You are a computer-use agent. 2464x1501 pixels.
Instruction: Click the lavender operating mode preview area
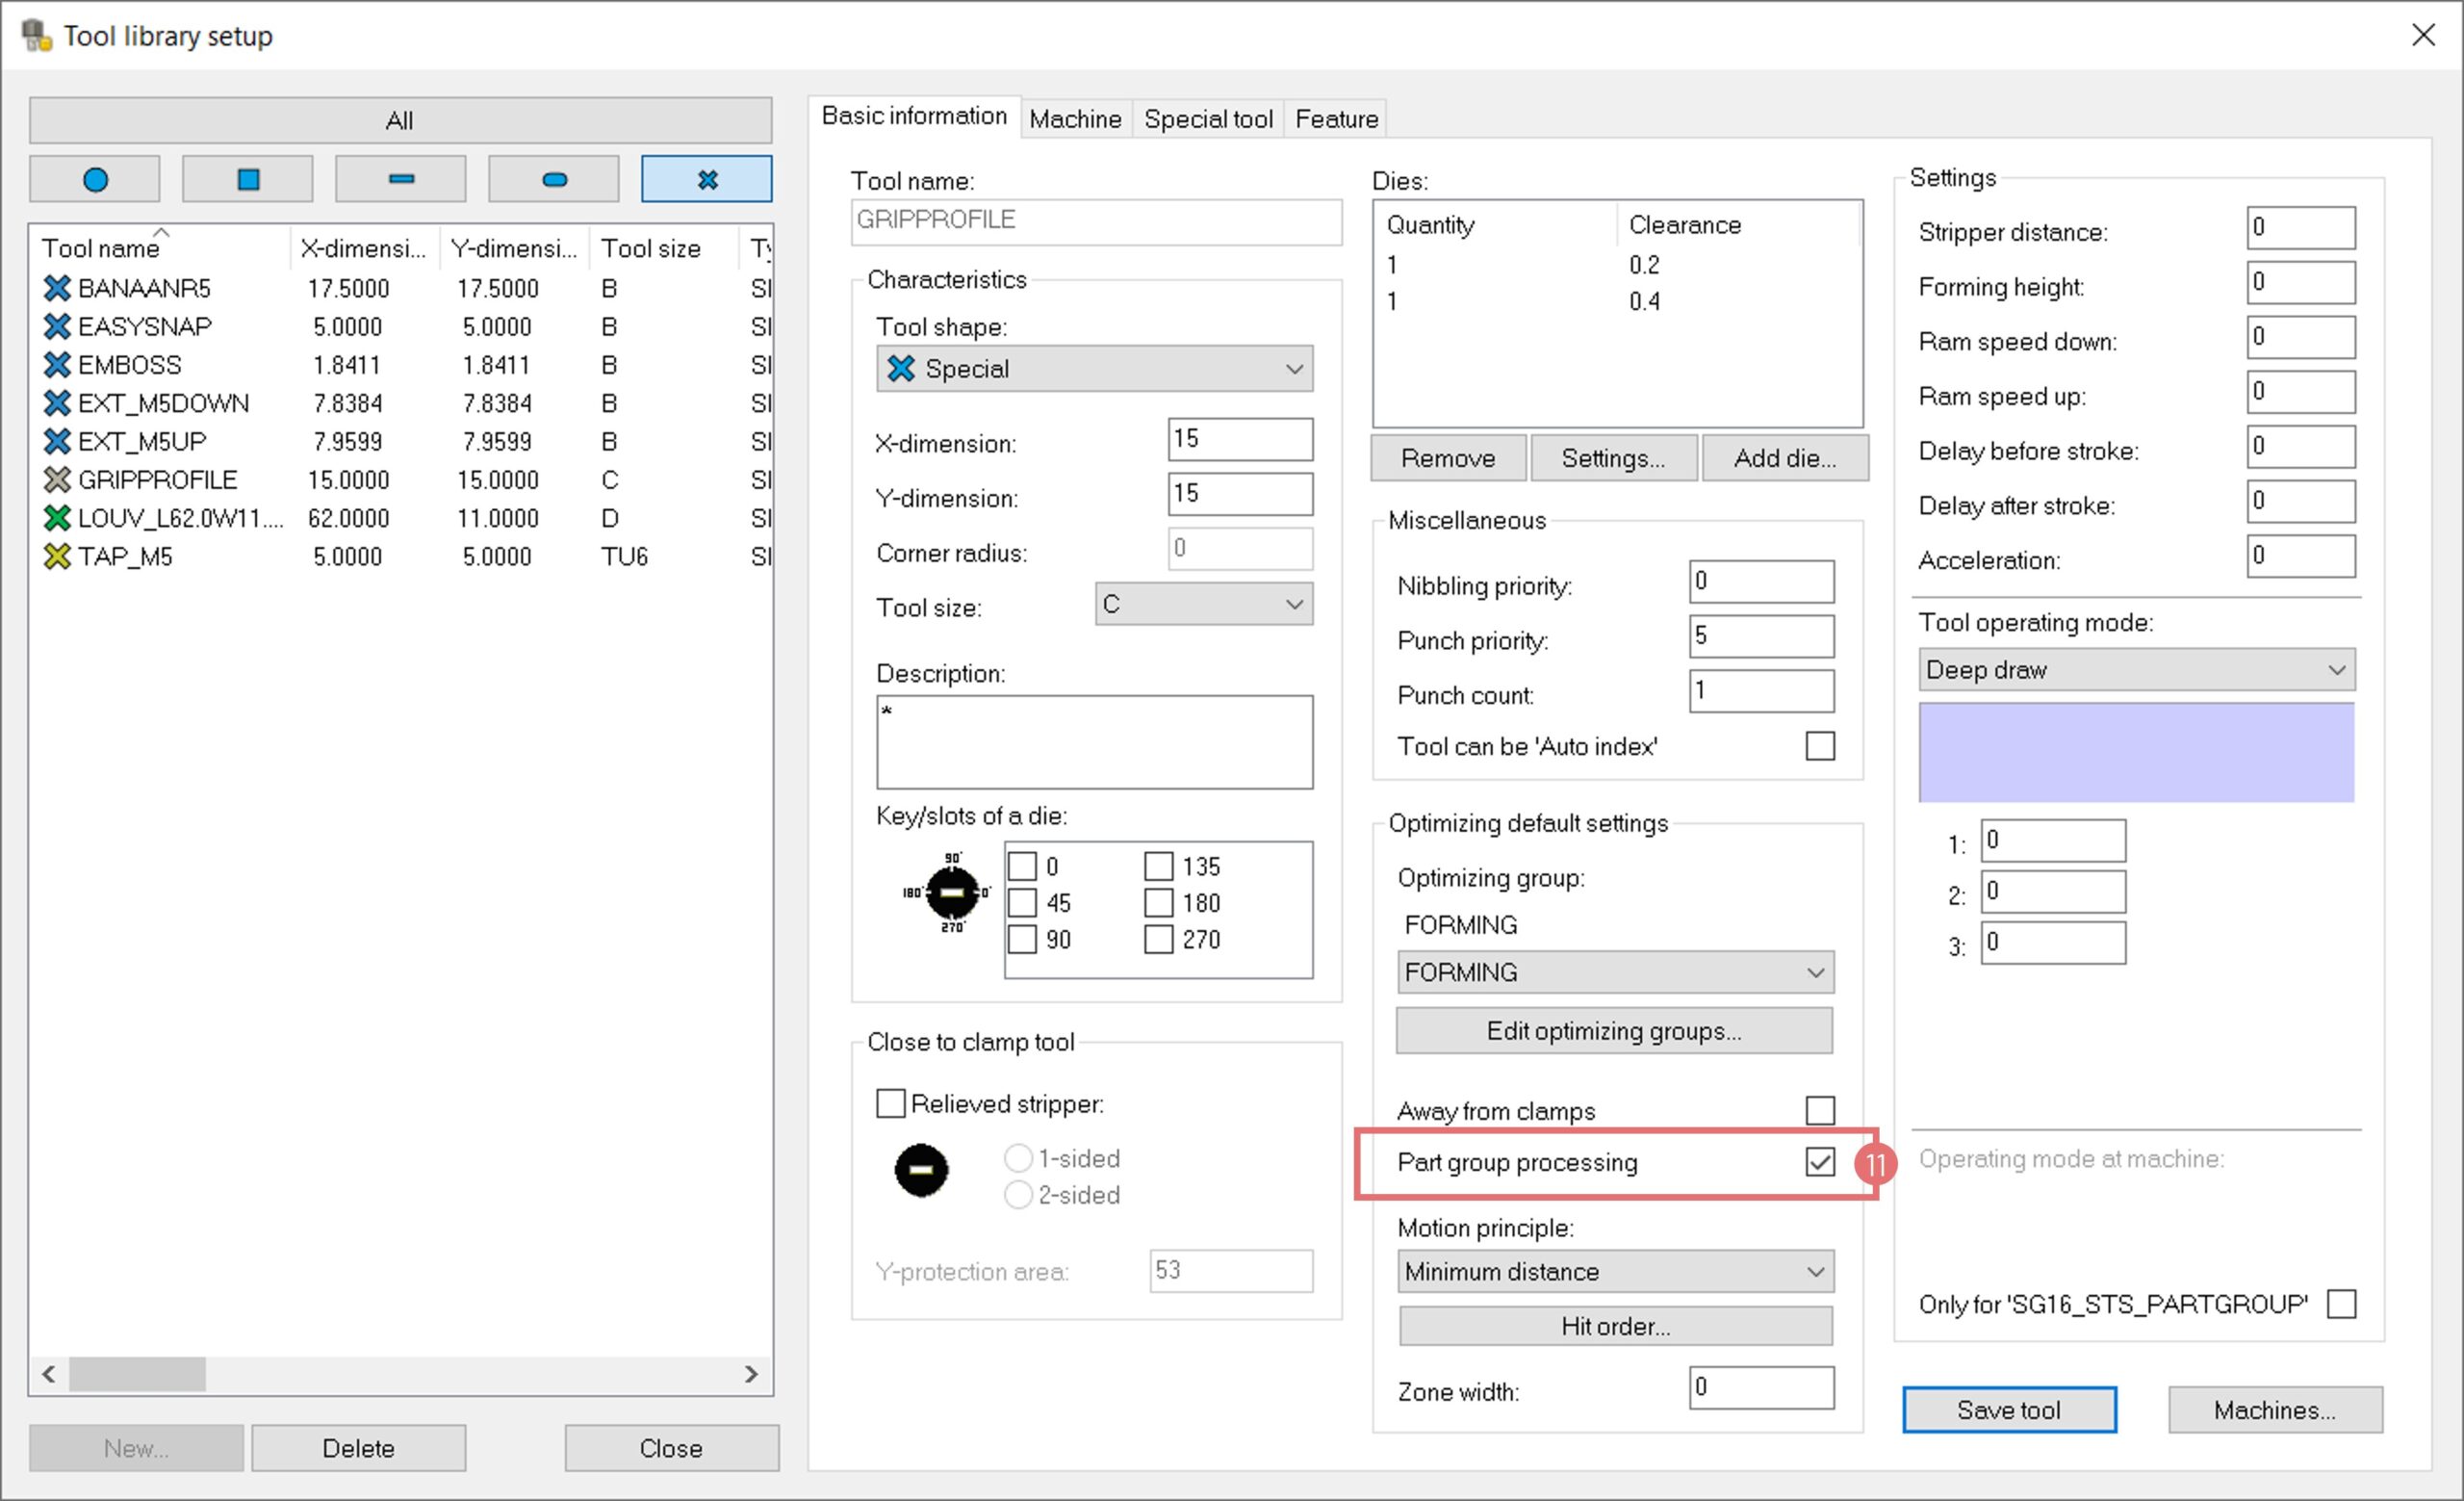(2136, 752)
